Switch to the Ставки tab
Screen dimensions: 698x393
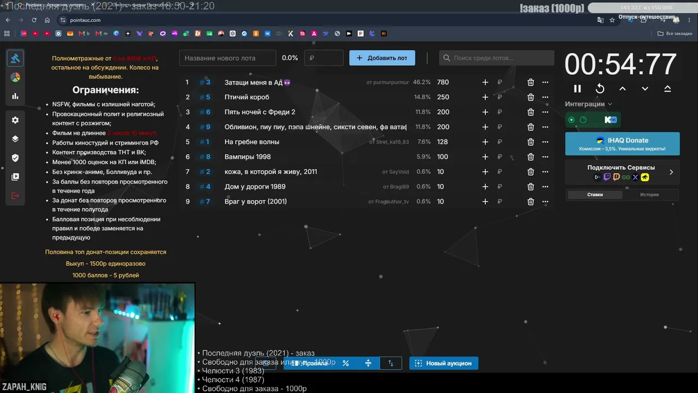pyautogui.click(x=594, y=194)
